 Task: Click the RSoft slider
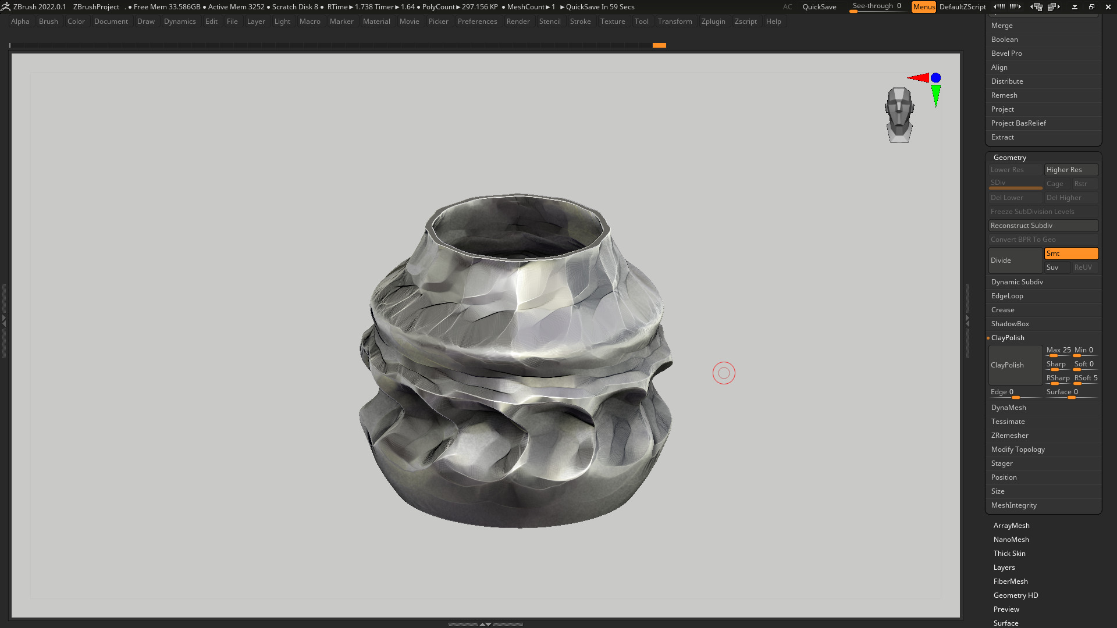click(x=1086, y=379)
